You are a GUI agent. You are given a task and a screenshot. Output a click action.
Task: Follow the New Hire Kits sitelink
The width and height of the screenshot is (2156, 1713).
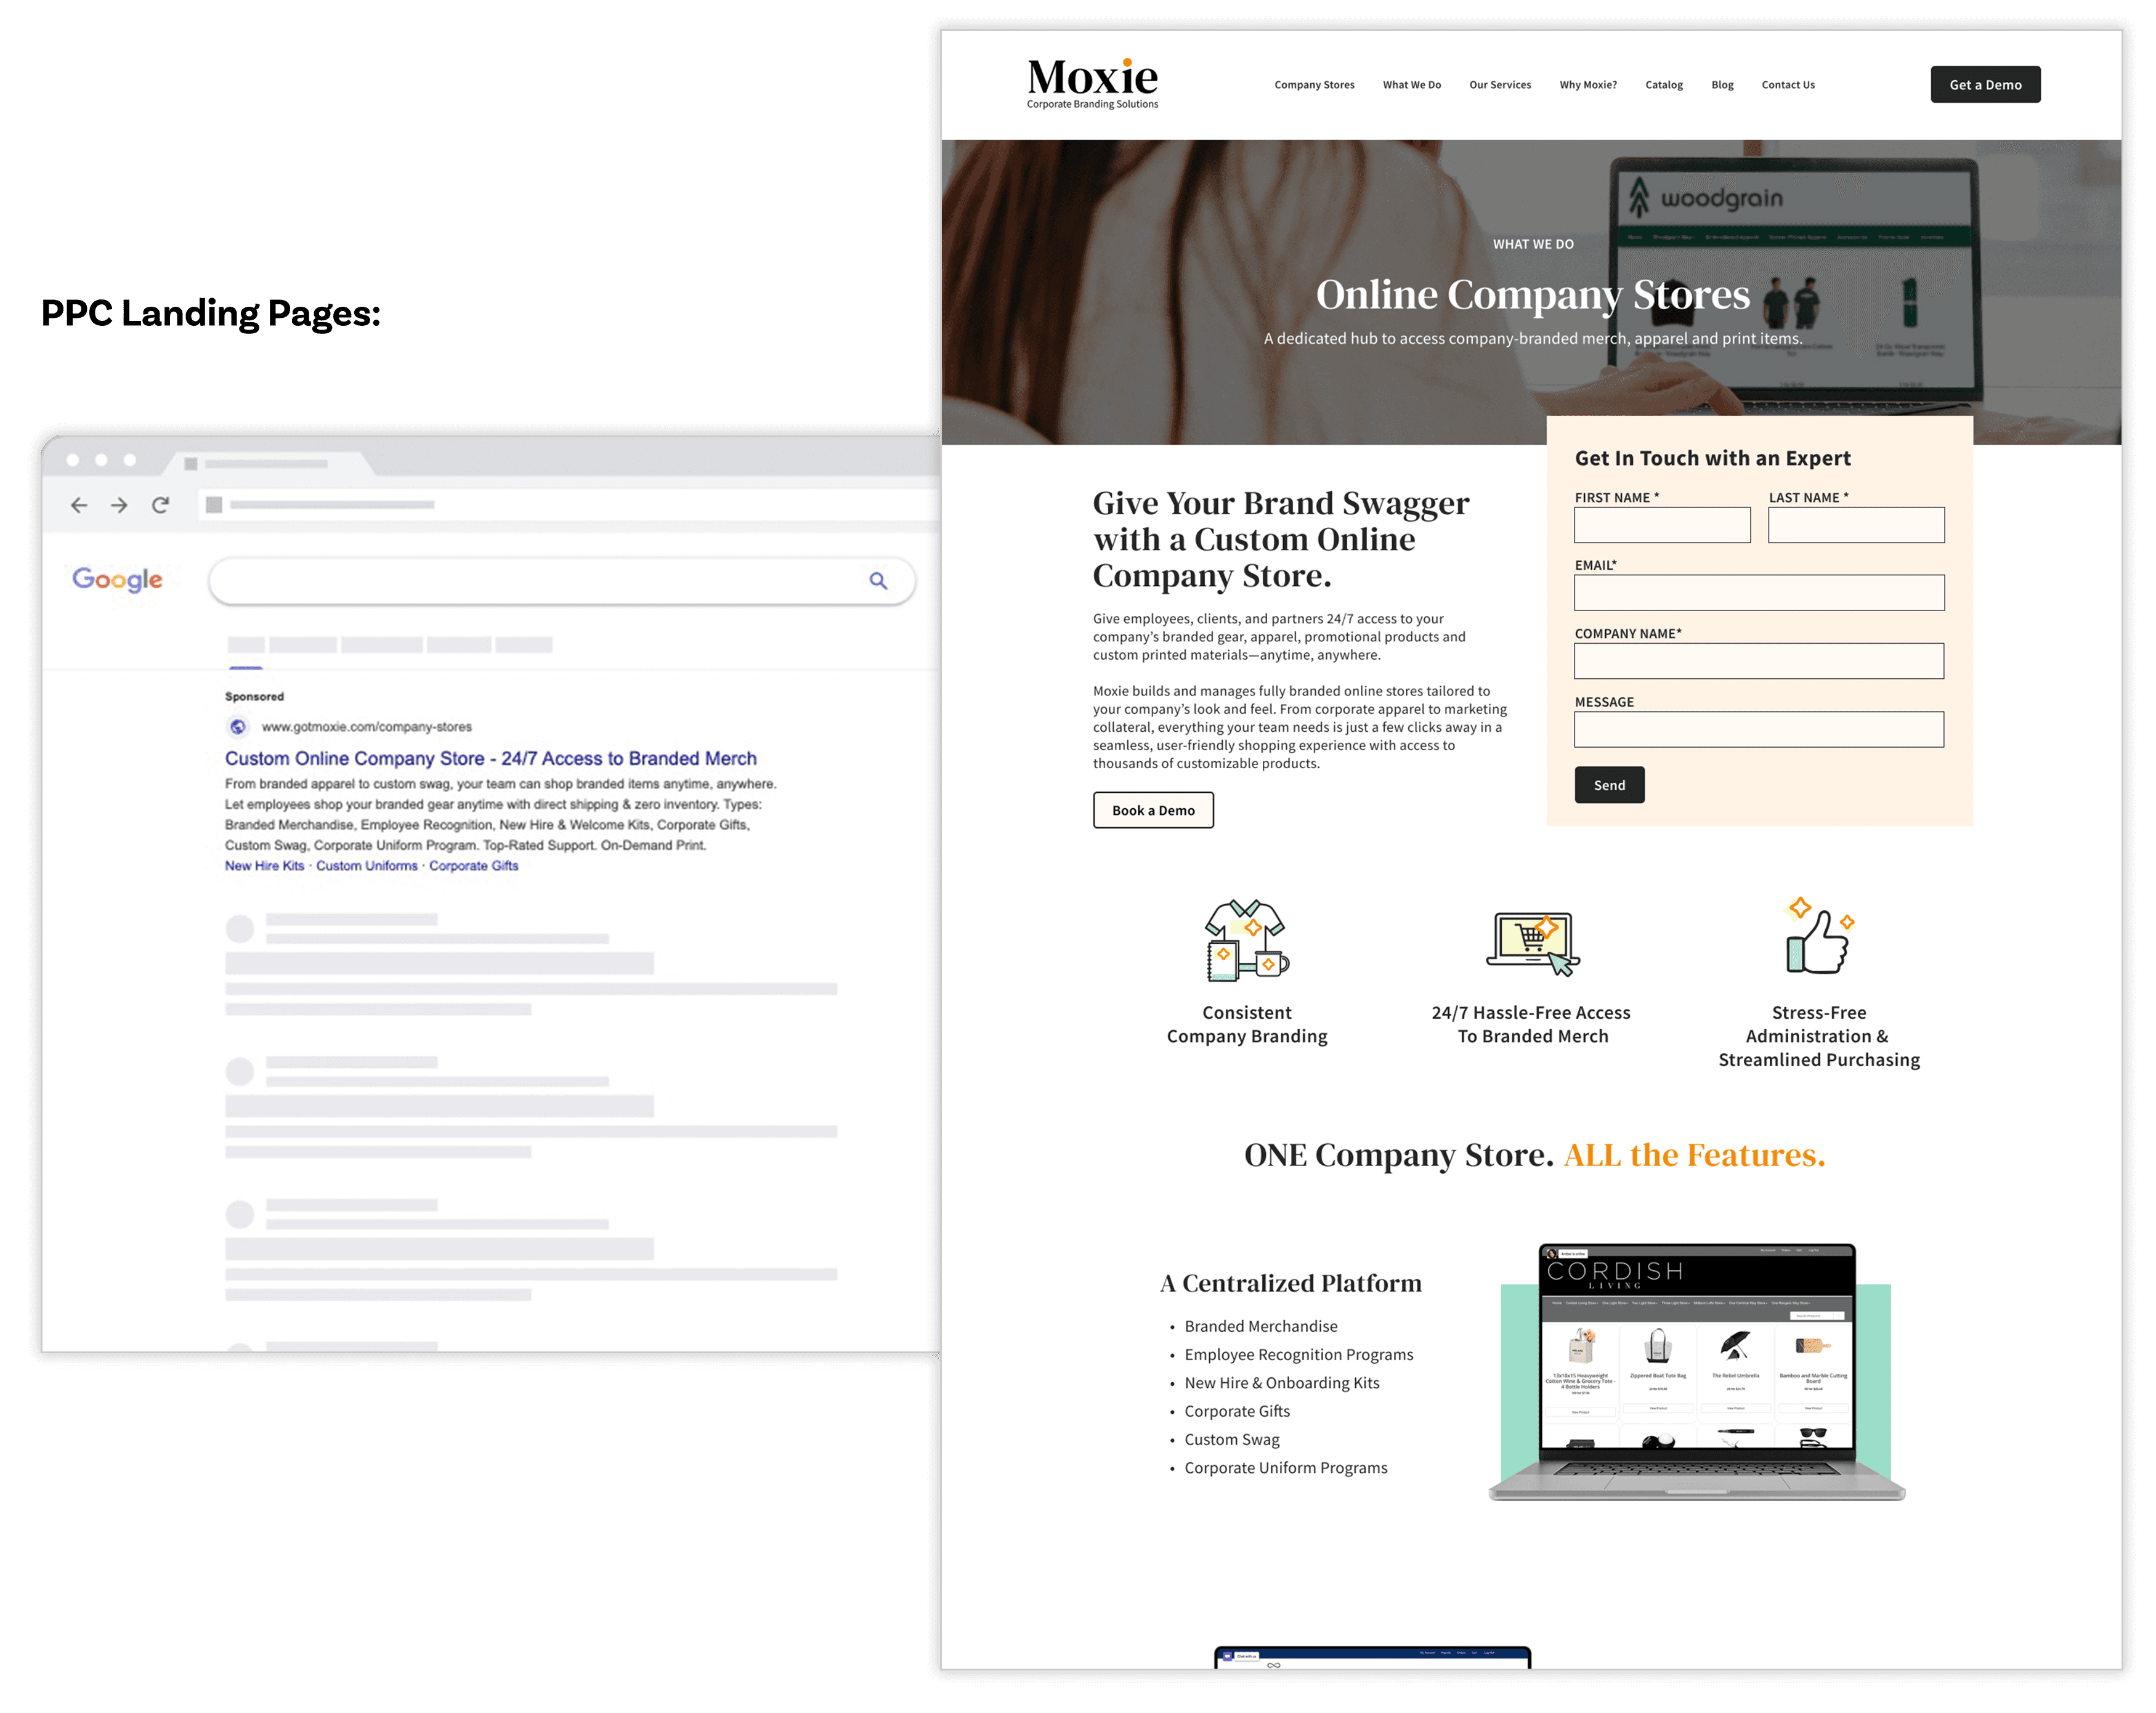pos(264,866)
